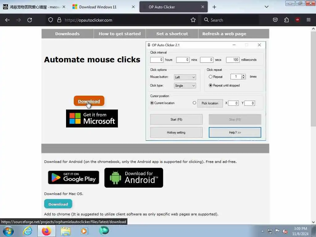Image resolution: width=316 pixels, height=237 pixels.
Task: Open the Extensions puzzle icon
Action: coord(286,20)
